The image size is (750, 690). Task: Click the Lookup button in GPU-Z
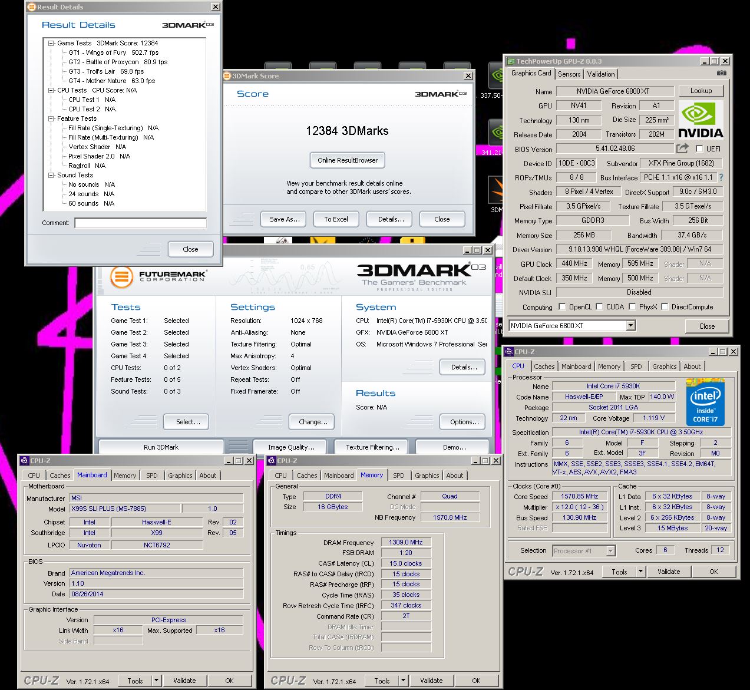point(701,91)
